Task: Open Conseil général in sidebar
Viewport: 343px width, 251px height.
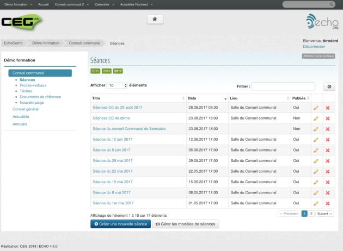Action: (26, 109)
